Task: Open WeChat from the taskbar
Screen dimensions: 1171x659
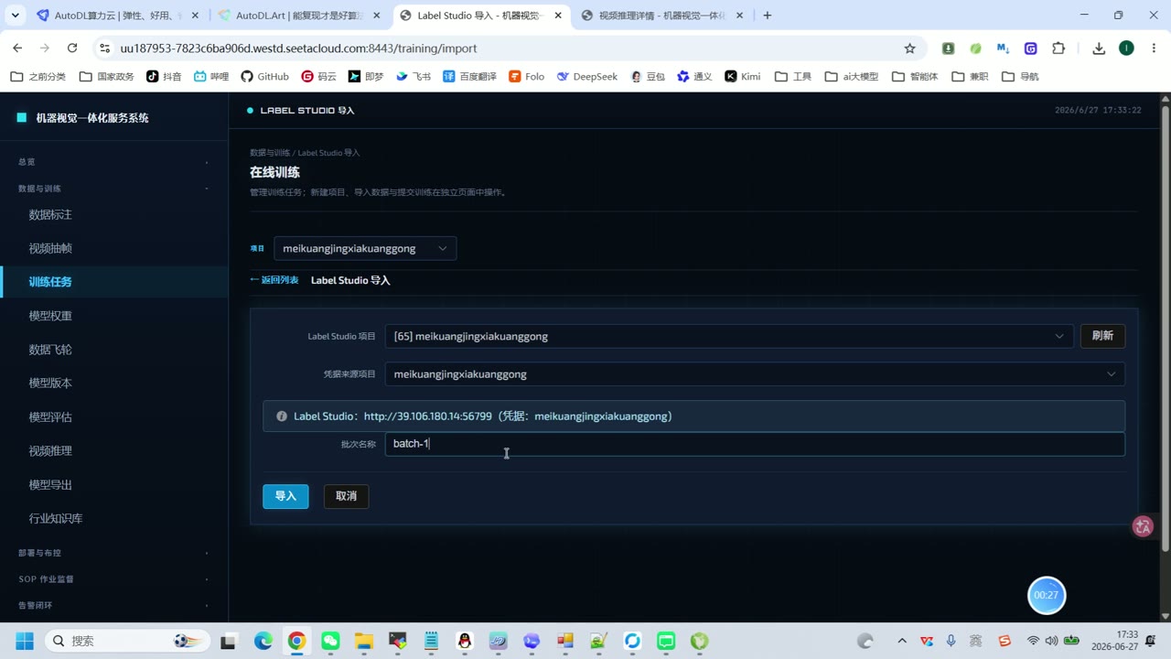Action: pos(330,641)
